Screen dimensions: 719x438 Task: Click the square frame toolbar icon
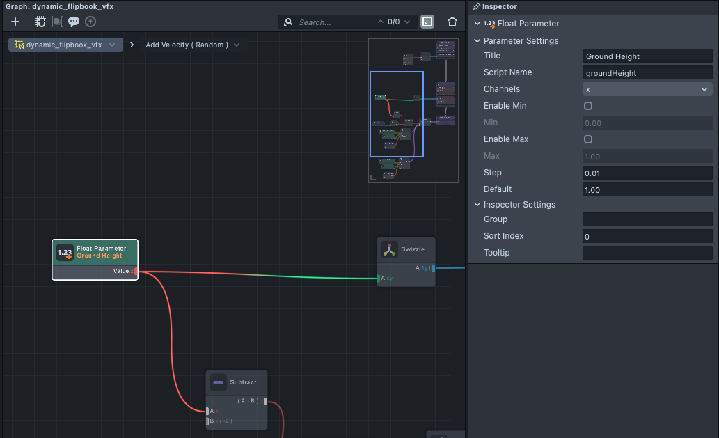[x=57, y=22]
